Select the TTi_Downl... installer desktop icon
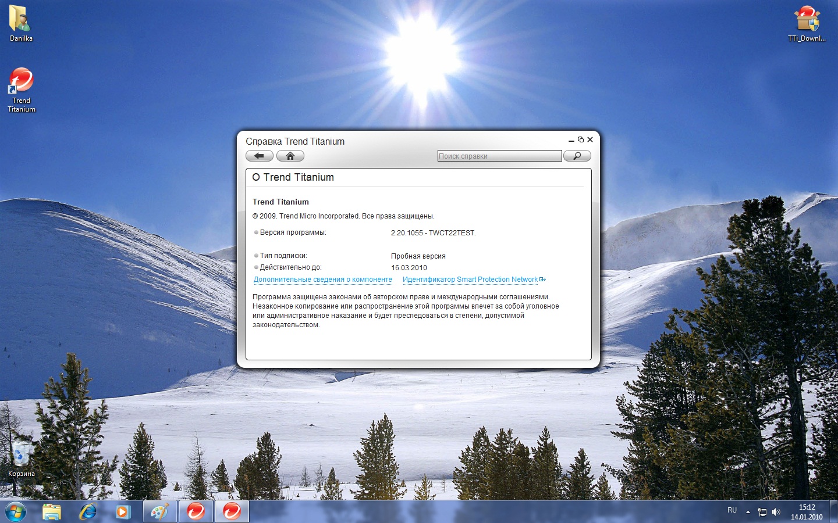Image resolution: width=838 pixels, height=523 pixels. pyautogui.click(x=807, y=23)
